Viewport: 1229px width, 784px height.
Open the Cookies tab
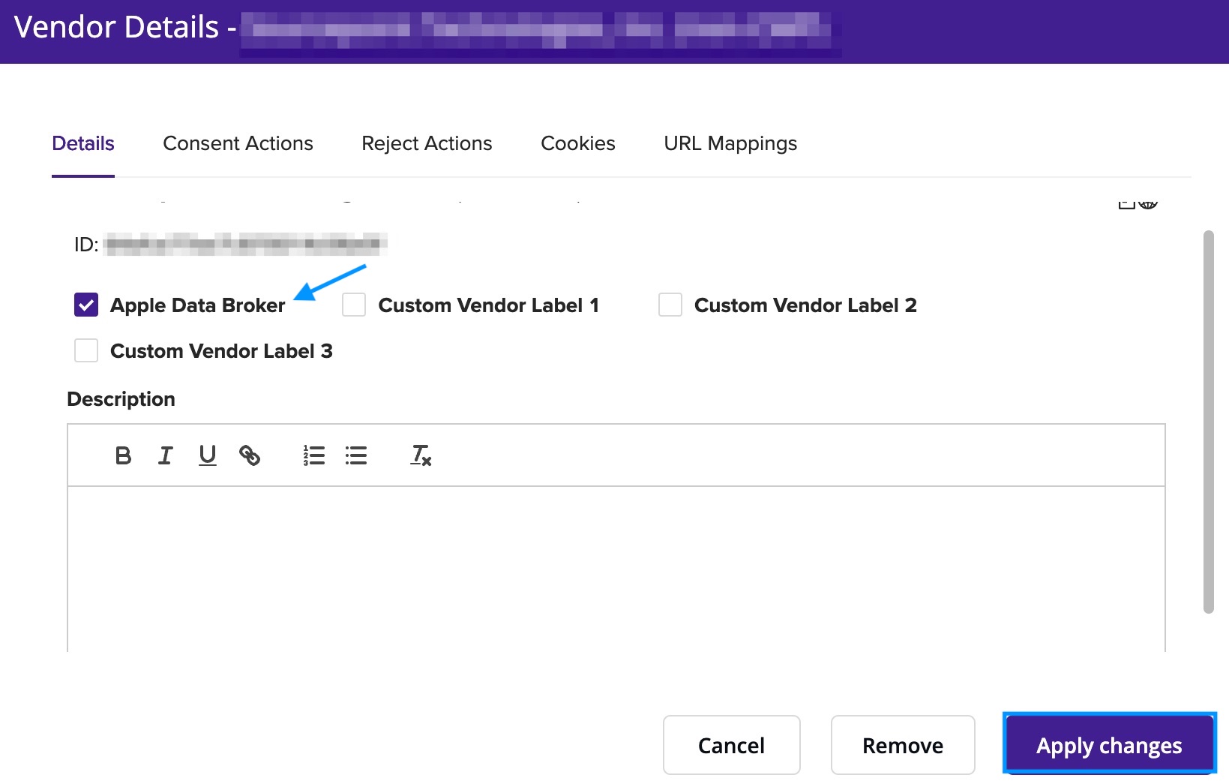578,143
